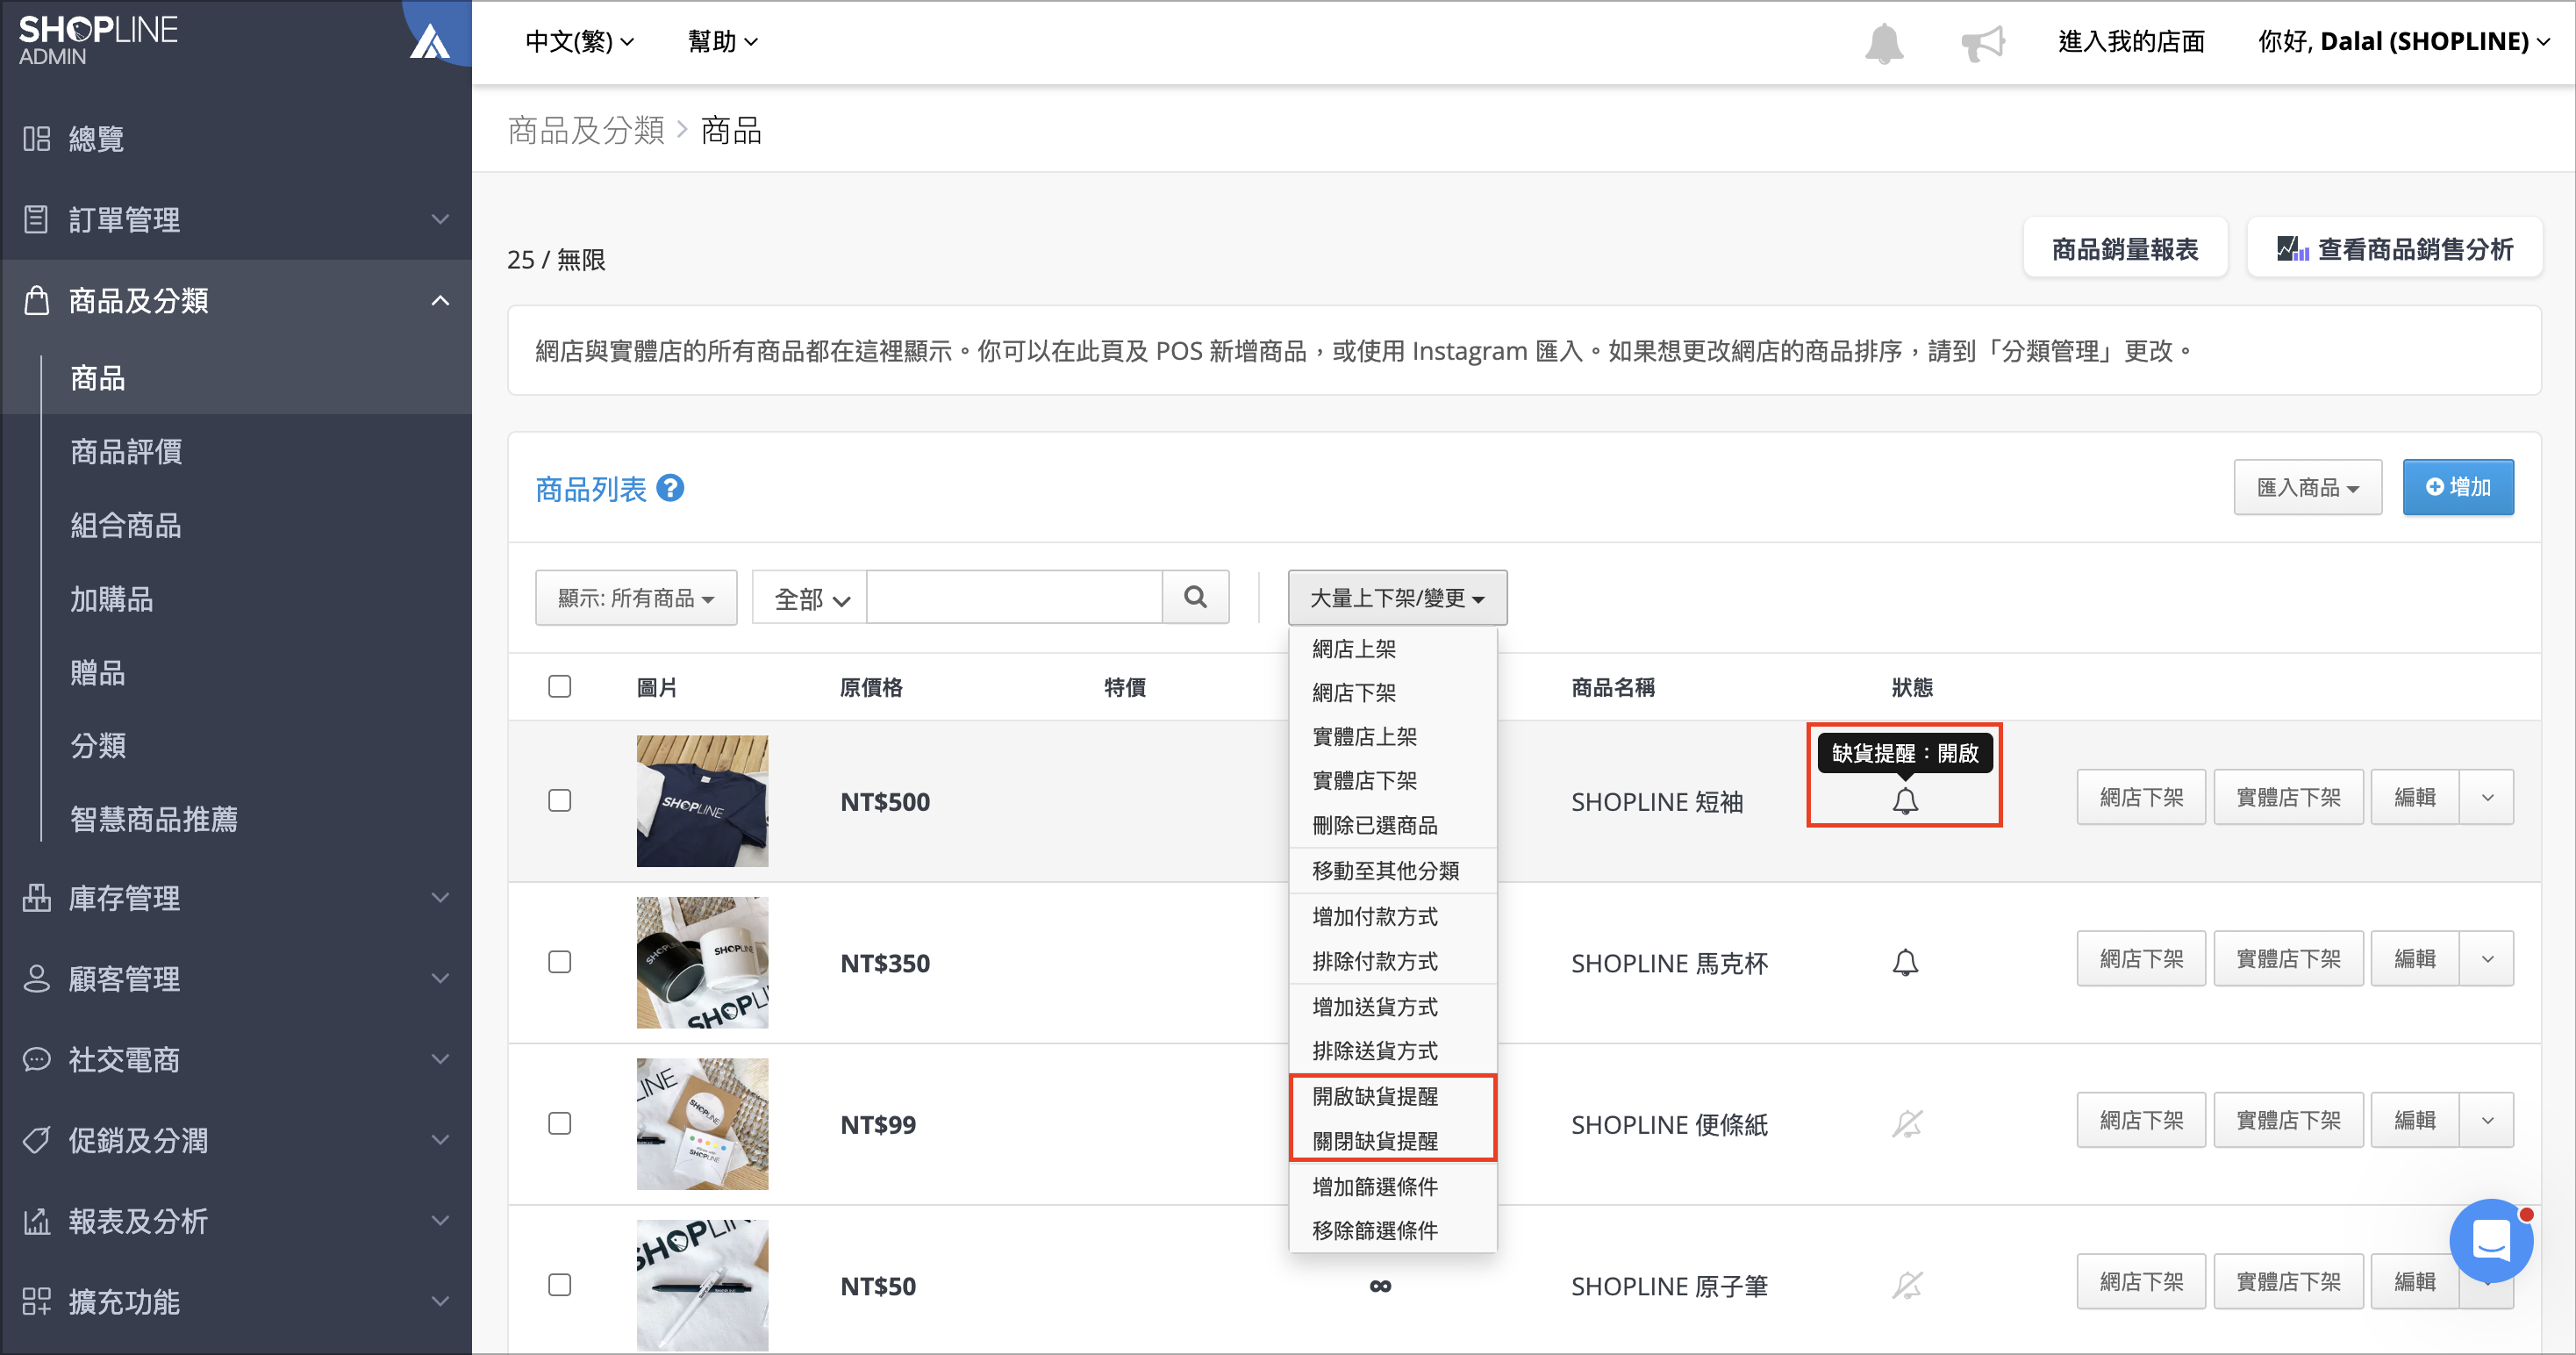
Task: Click 商品及分類 breadcrumb link
Action: coord(586,130)
